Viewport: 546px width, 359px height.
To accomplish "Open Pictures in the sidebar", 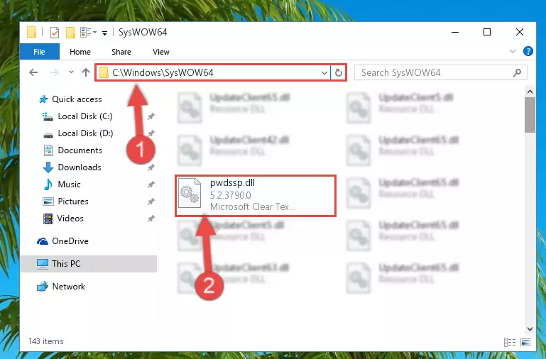I will coord(65,201).
